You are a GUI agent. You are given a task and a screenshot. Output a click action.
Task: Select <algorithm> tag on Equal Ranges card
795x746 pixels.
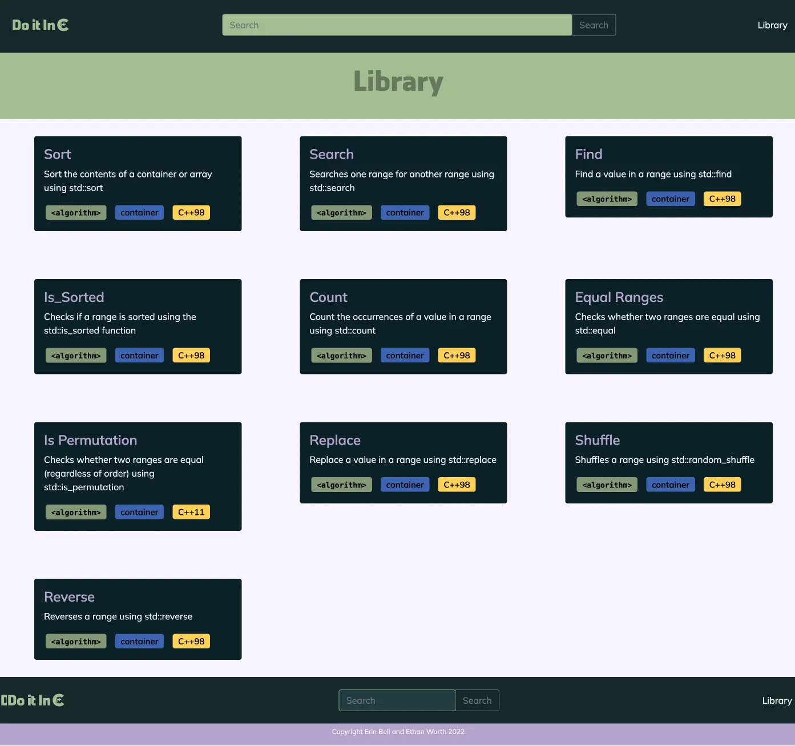pyautogui.click(x=607, y=355)
